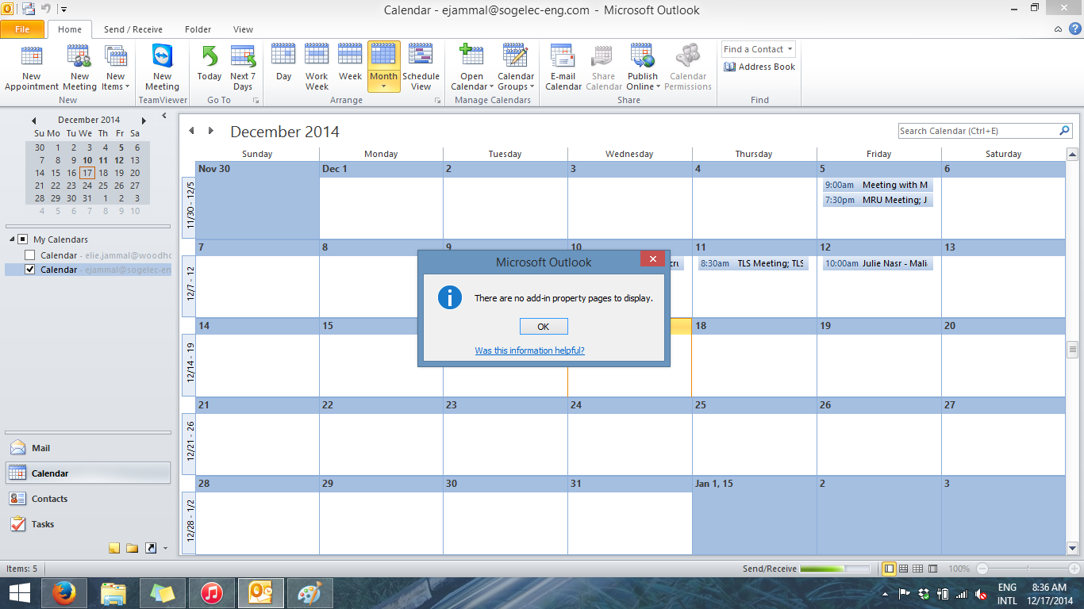
Task: Go to Mail in the navigation pane
Action: (x=88, y=448)
